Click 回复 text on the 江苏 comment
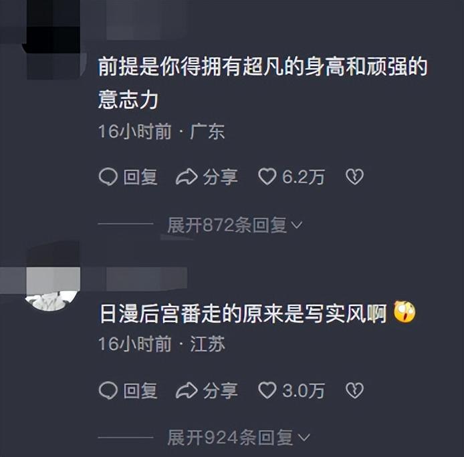Screen dimensions: 464x457 (140, 390)
